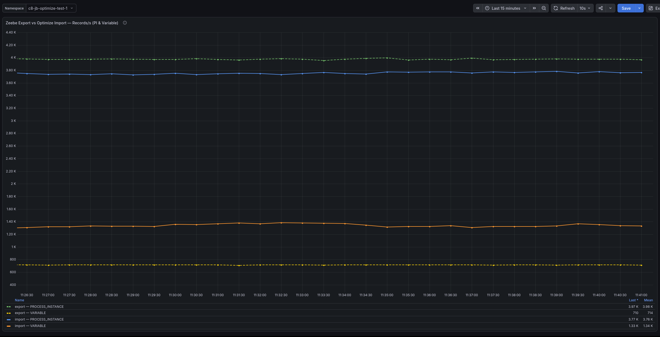Click the 3.76 K mean value for import PROCESS_INSTANCE

click(648, 319)
